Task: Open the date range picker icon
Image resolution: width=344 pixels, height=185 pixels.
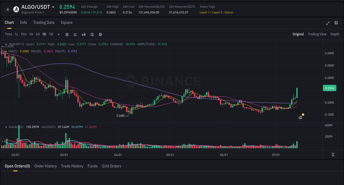Action: point(67,34)
